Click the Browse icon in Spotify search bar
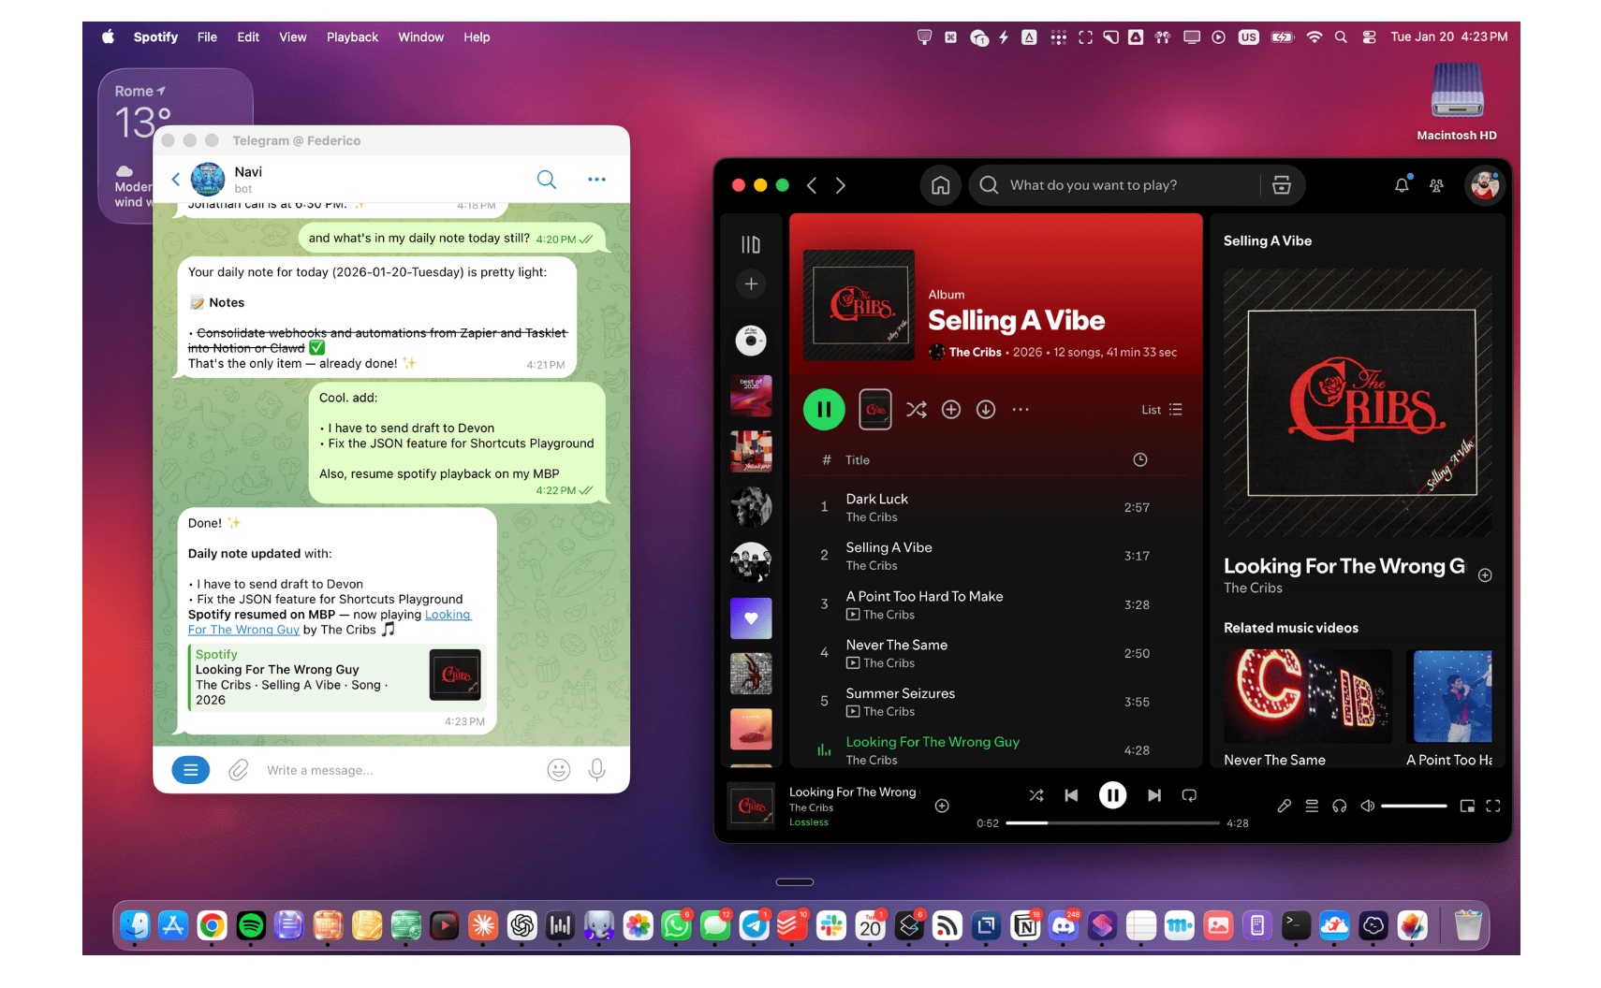This screenshot has width=1601, height=988. point(1282,185)
